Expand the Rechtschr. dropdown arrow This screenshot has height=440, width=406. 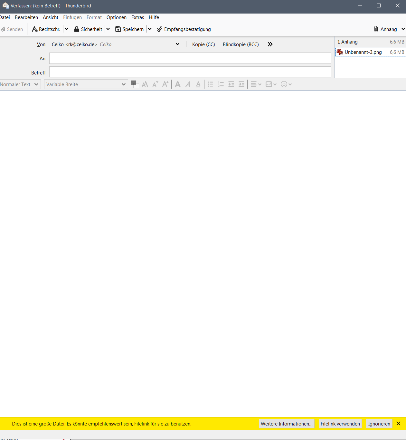click(x=67, y=29)
